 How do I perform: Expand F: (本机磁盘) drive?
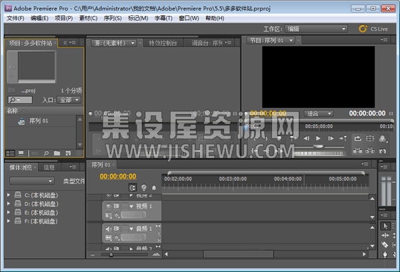pos(9,221)
